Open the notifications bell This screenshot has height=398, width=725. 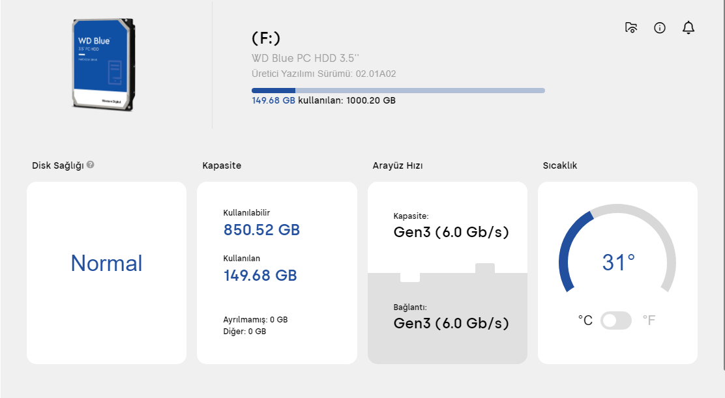click(x=688, y=27)
